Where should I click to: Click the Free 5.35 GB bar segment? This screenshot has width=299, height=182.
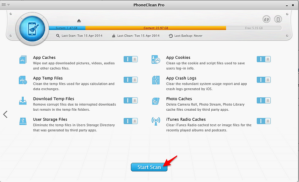[254, 28]
